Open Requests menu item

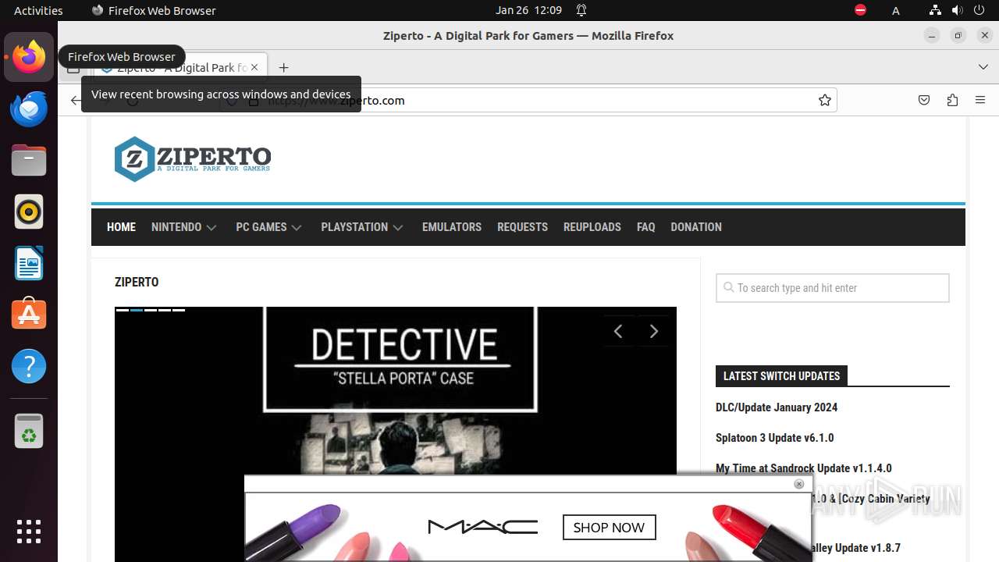coord(522,227)
